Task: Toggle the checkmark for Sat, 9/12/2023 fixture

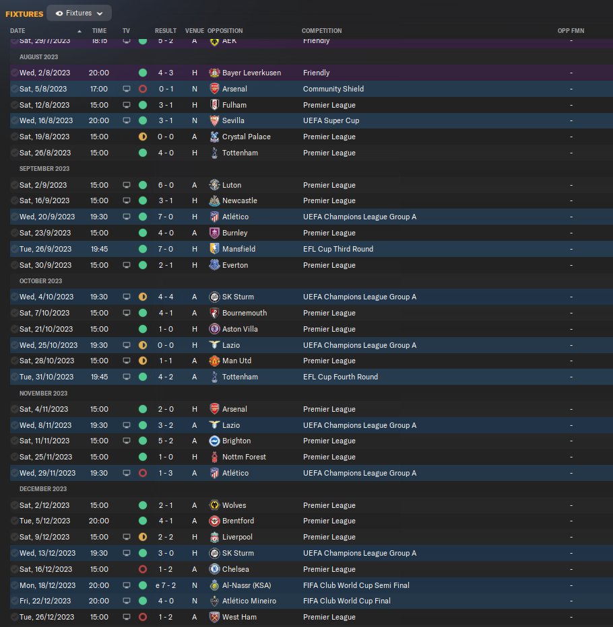Action: (14, 537)
